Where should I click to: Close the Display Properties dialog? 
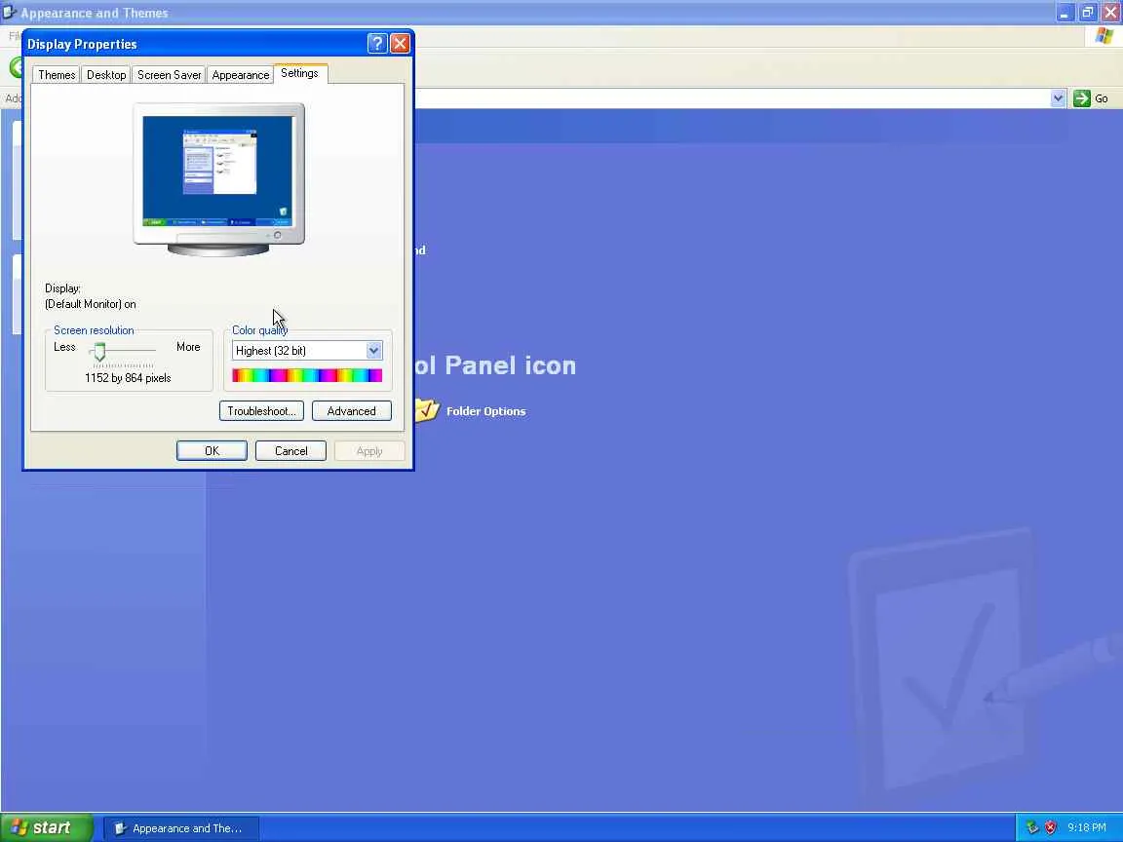[400, 44]
